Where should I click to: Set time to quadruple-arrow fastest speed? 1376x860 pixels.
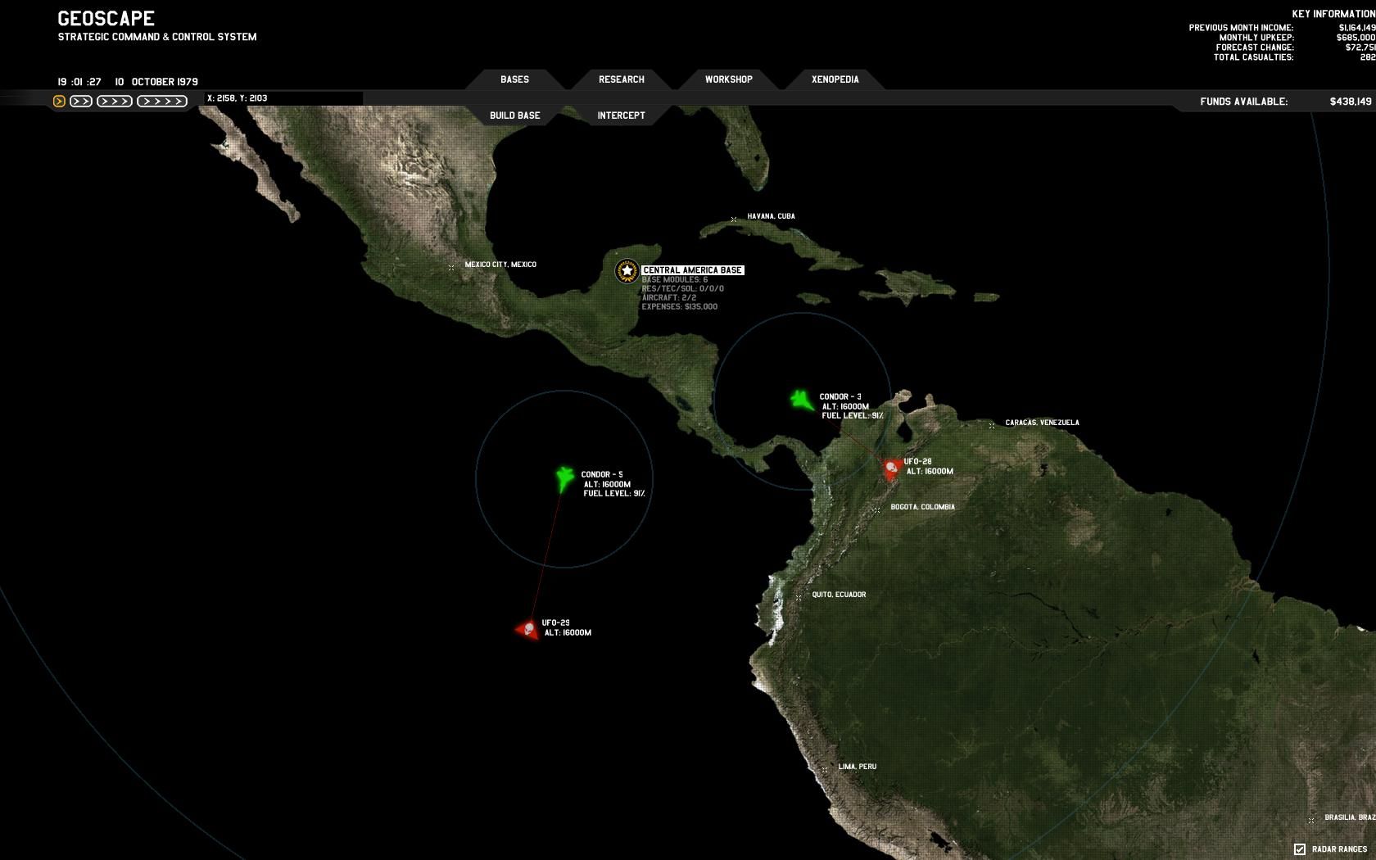(x=162, y=102)
